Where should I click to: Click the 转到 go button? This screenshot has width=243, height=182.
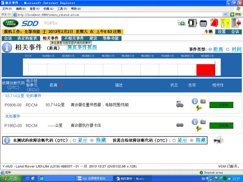click(x=235, y=15)
